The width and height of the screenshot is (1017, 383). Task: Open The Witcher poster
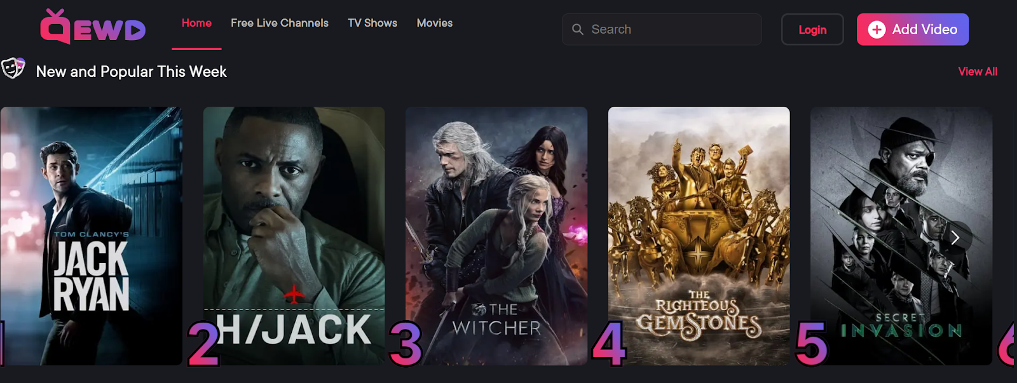pyautogui.click(x=496, y=236)
